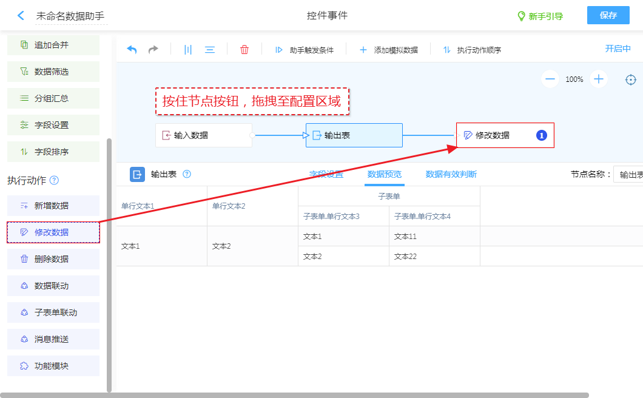This screenshot has height=398, width=643.
Task: Toggle the 开启中 enabled status
Action: (x=618, y=49)
